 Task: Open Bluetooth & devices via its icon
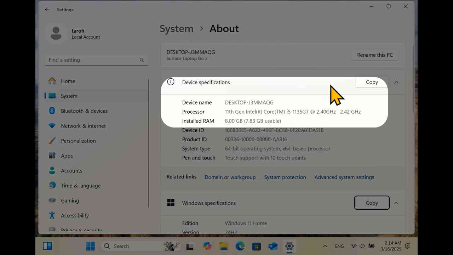pos(52,111)
